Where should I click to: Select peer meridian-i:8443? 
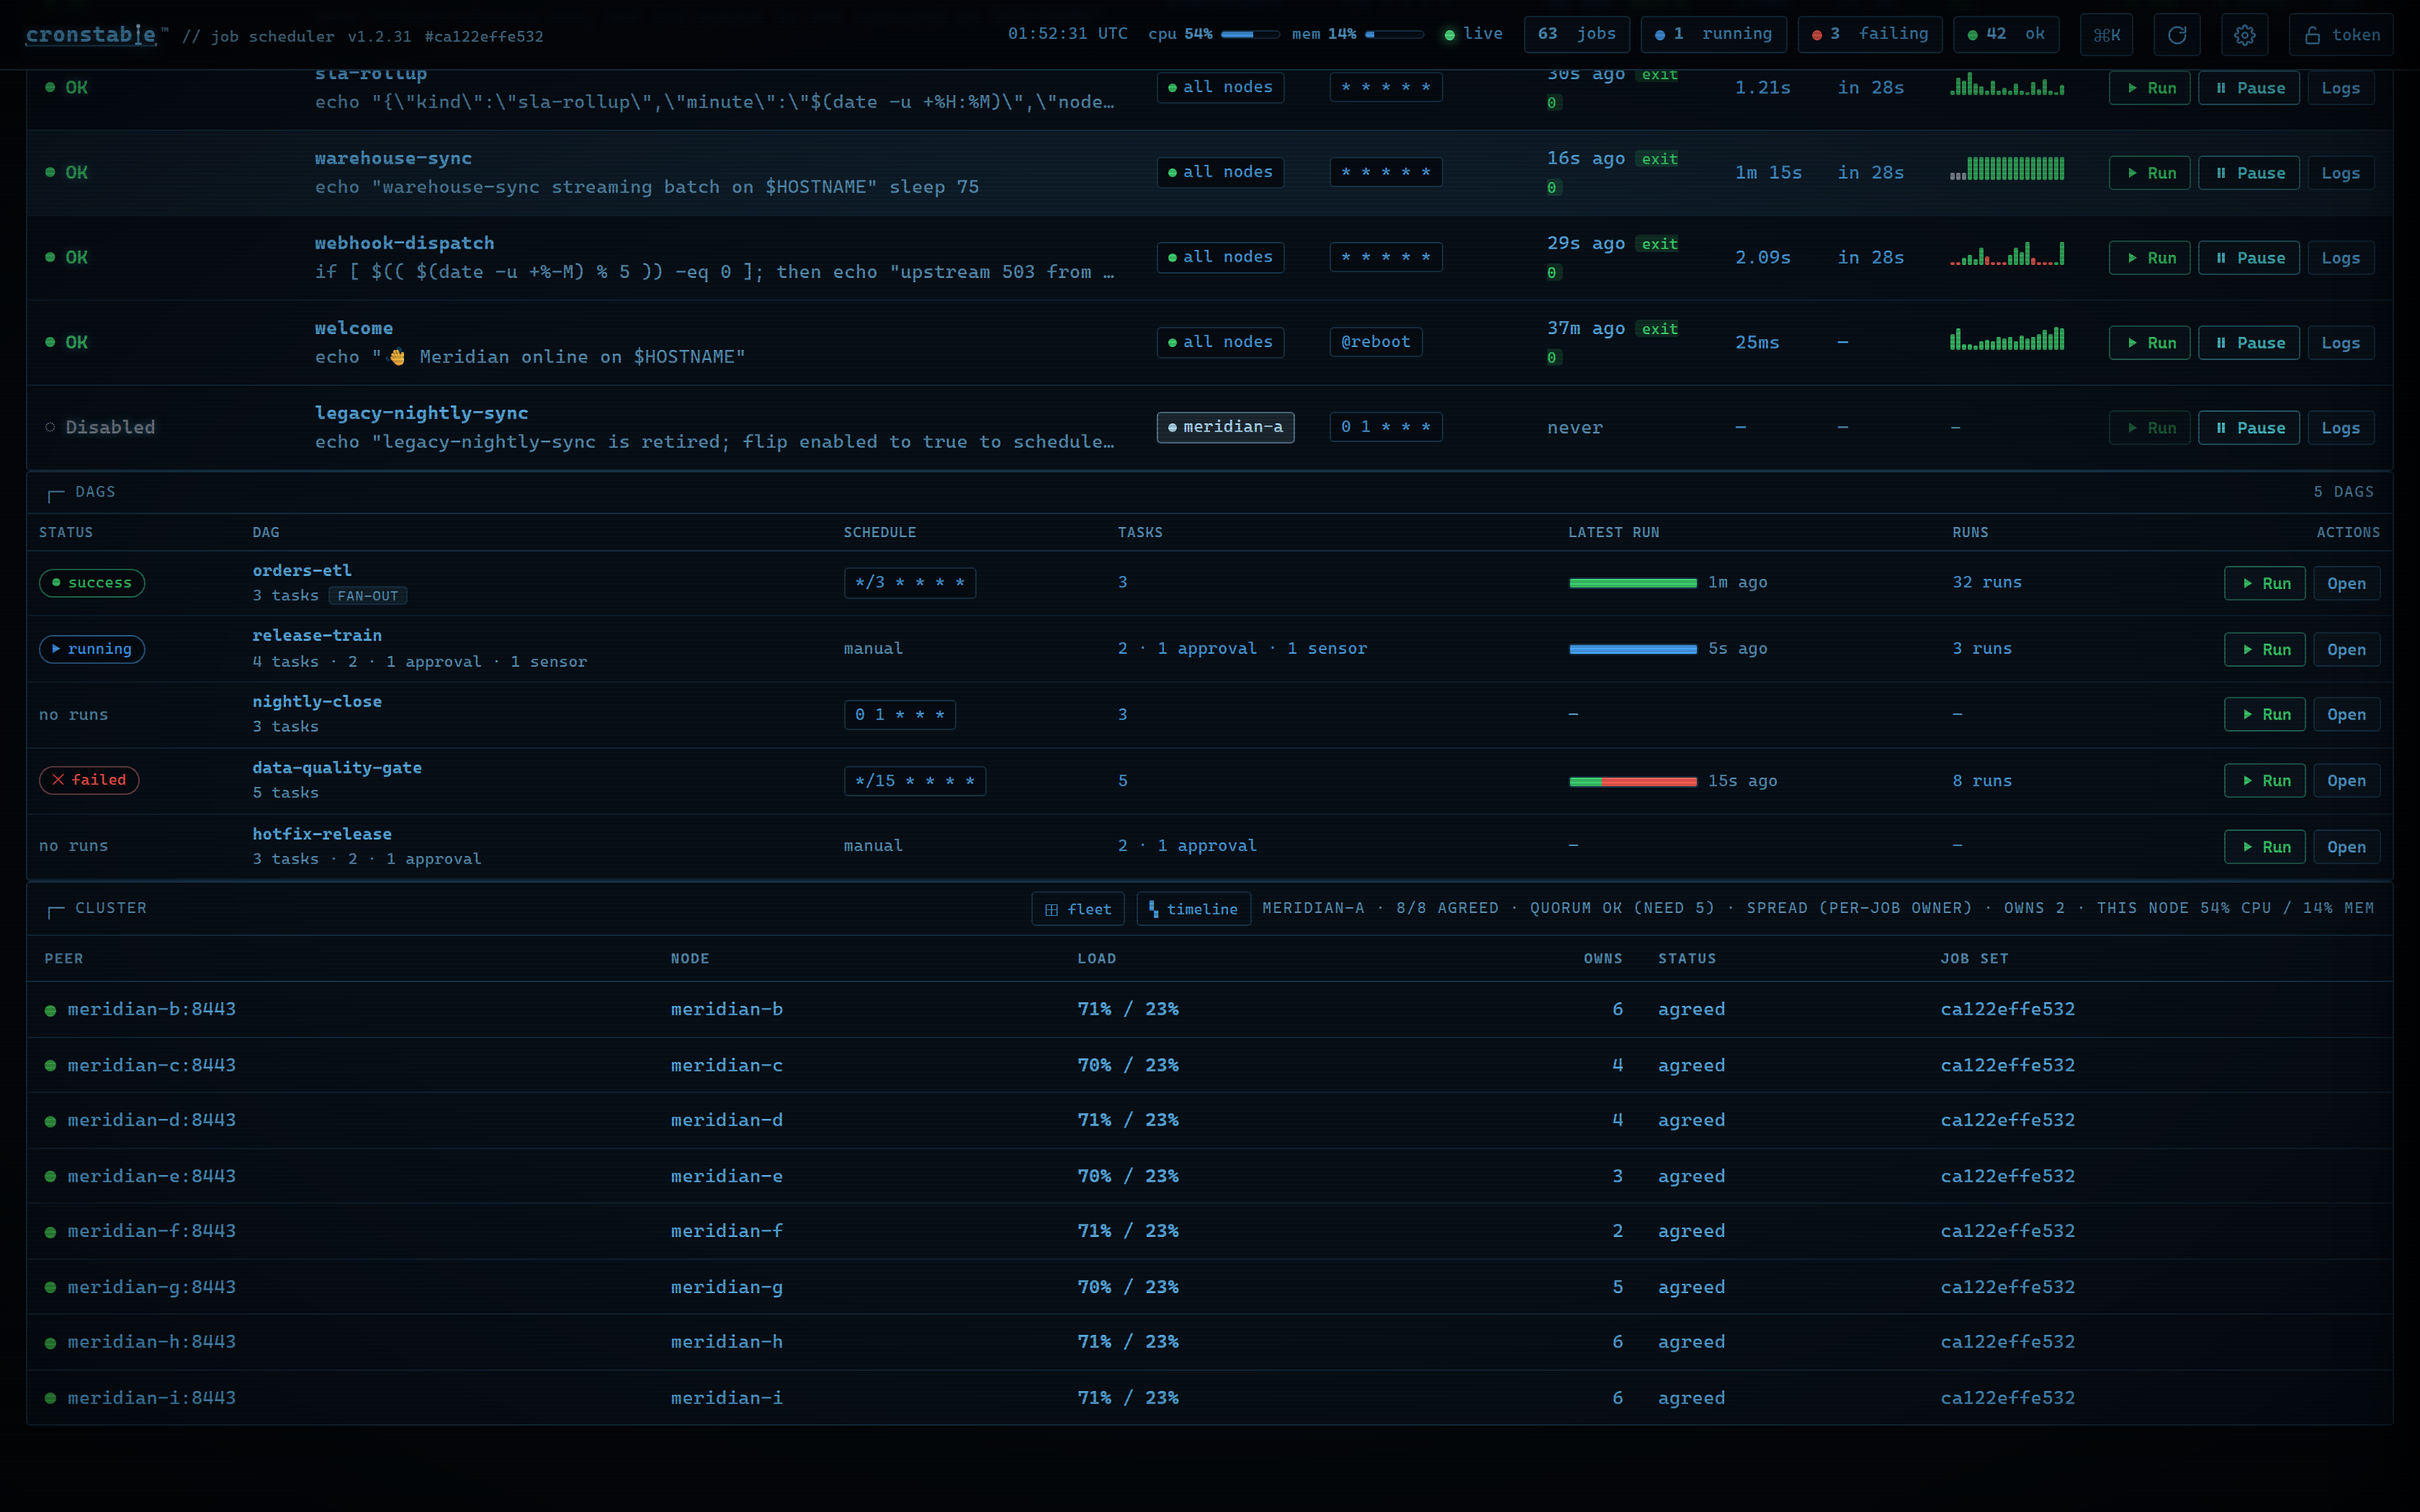152,1398
